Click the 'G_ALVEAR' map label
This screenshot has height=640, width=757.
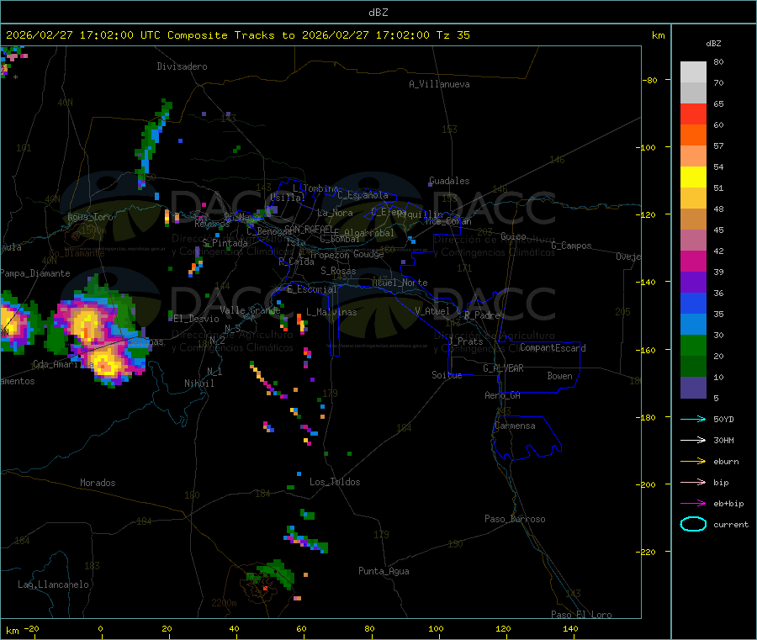pos(503,368)
